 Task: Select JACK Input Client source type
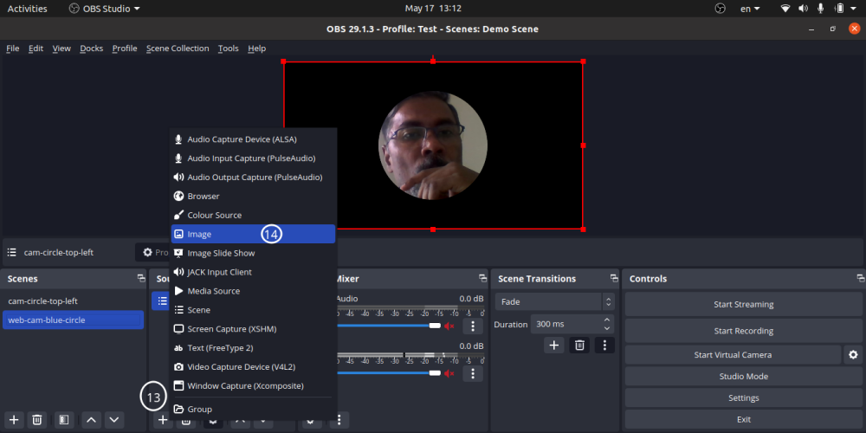pyautogui.click(x=253, y=272)
